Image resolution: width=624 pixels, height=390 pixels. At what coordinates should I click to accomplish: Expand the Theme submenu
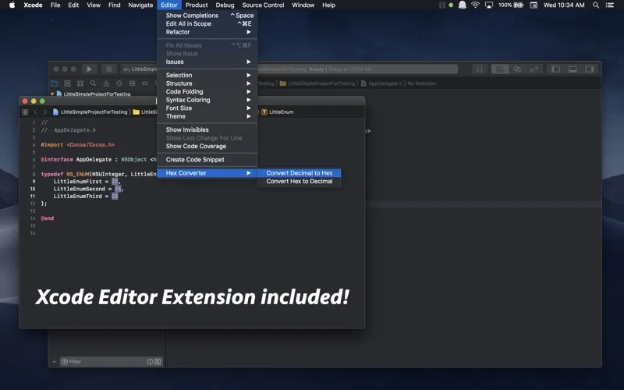click(207, 116)
